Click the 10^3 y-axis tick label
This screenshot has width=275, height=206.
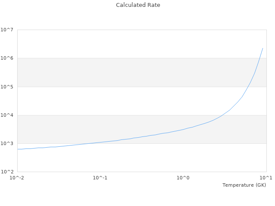(x=7, y=143)
